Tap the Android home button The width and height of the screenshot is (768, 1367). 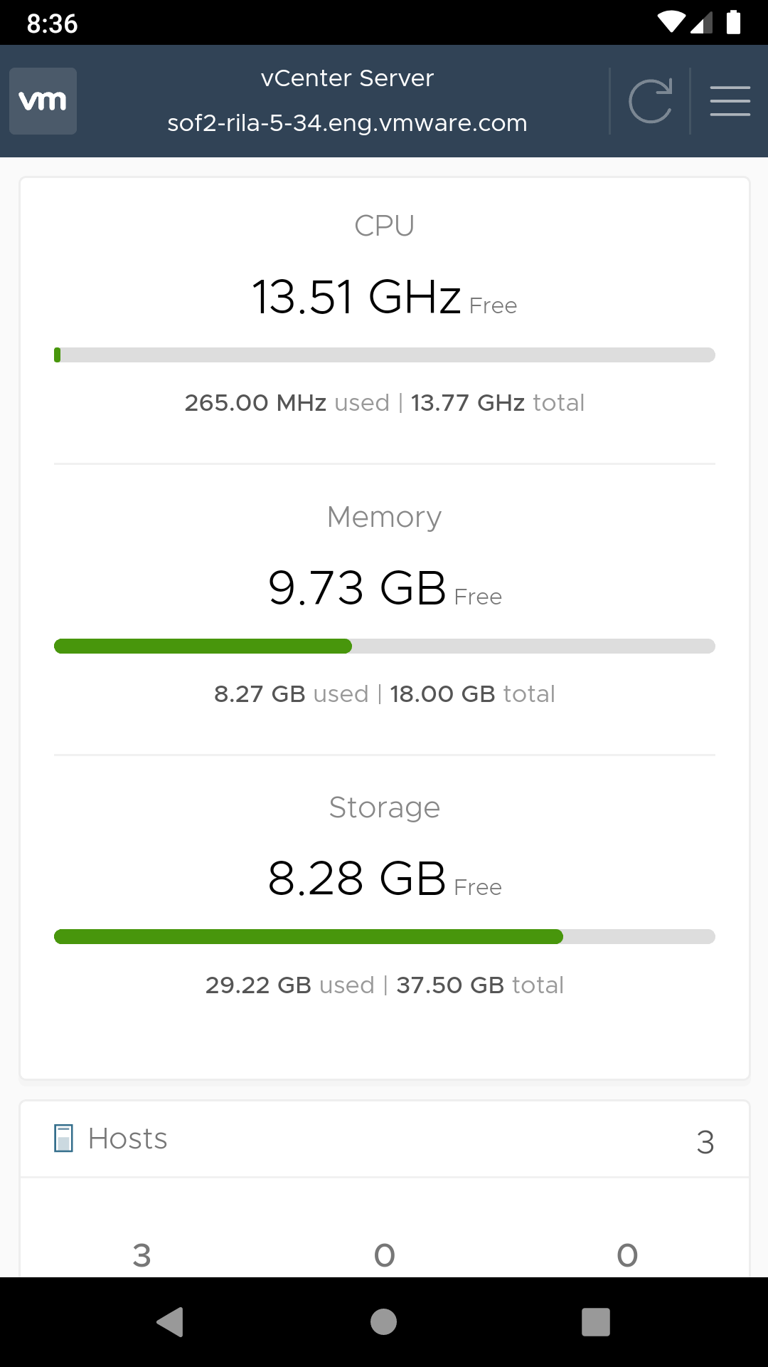pyautogui.click(x=384, y=1322)
